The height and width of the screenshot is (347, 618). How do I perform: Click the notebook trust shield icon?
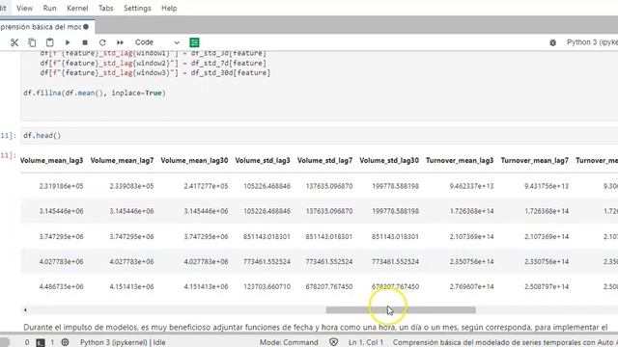333,343
